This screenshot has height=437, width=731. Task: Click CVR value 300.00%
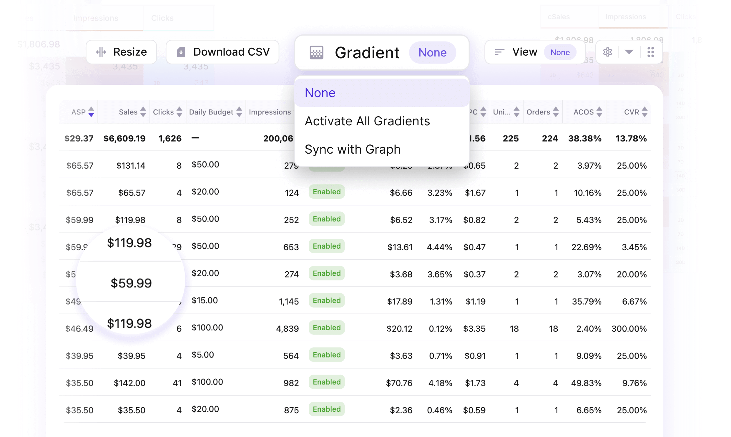tap(629, 329)
